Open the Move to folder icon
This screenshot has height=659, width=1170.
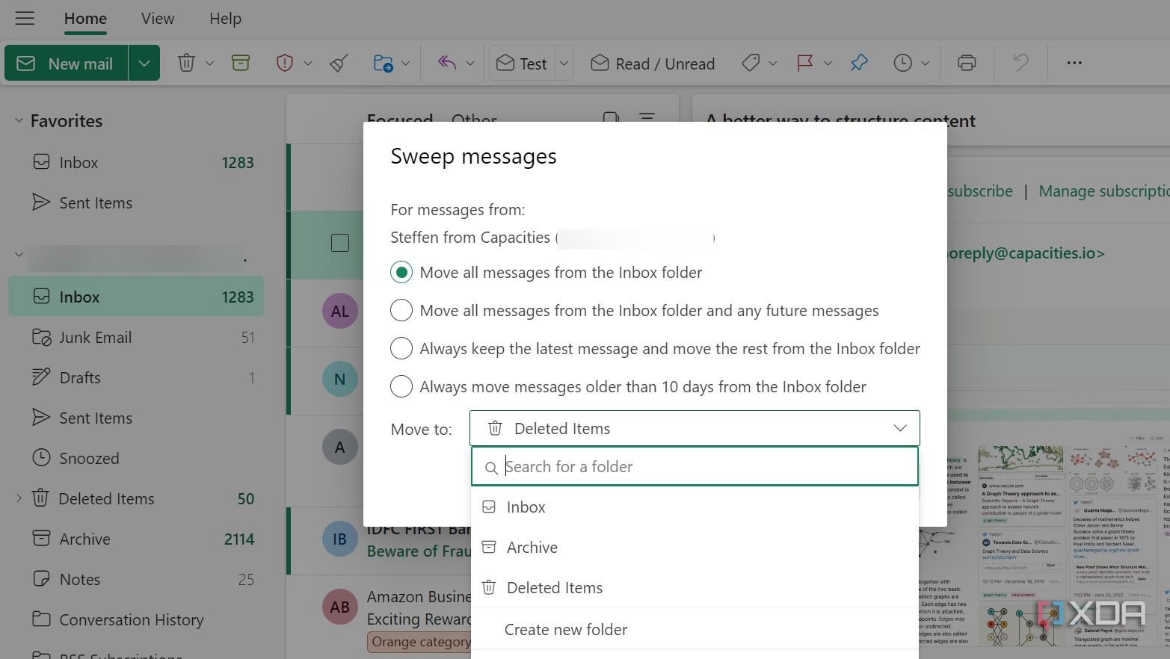[384, 63]
